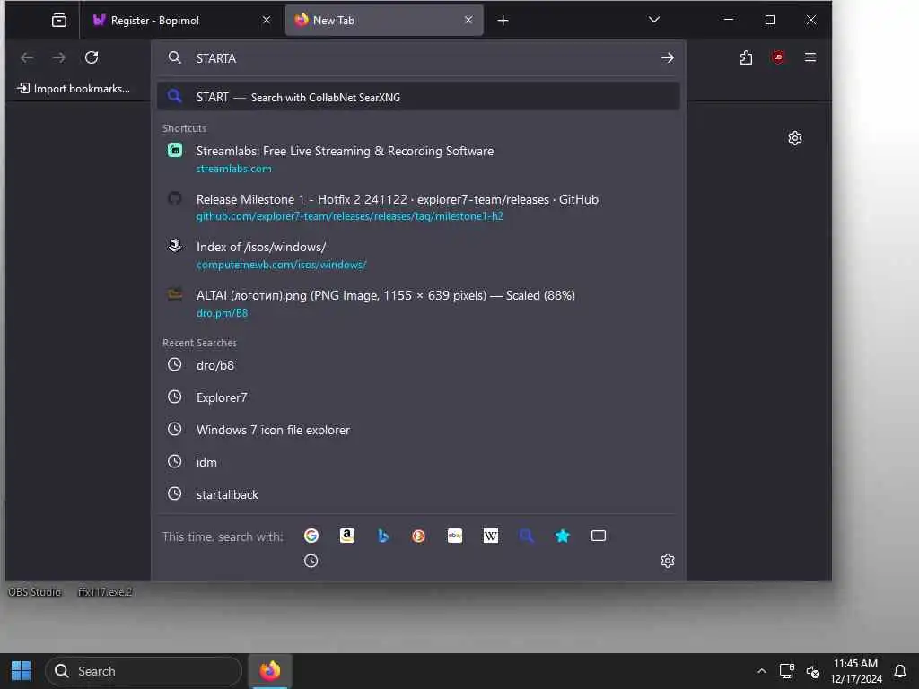The width and height of the screenshot is (919, 689).
Task: Select START search with CollabNet SearXNG
Action: point(418,97)
